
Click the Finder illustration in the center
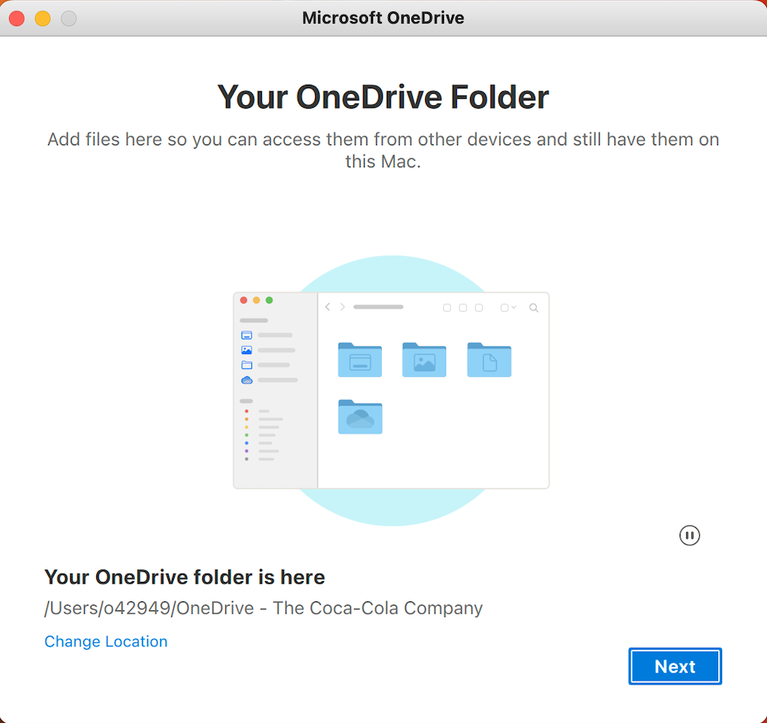392,390
